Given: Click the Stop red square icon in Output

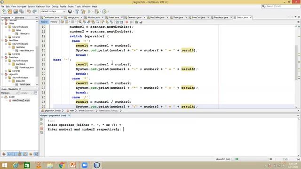Looking at the screenshot, I should [x=42, y=128].
